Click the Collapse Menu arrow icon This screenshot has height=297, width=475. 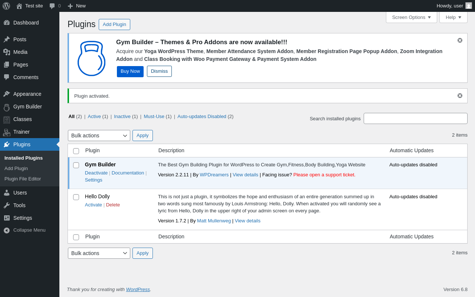tap(7, 230)
